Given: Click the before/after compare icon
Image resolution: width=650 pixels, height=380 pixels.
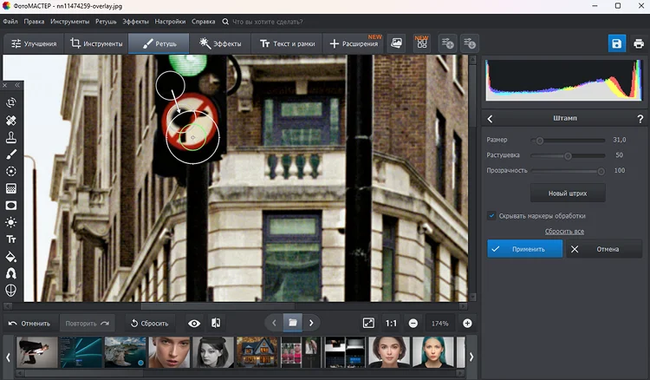Looking at the screenshot, I should click(216, 323).
